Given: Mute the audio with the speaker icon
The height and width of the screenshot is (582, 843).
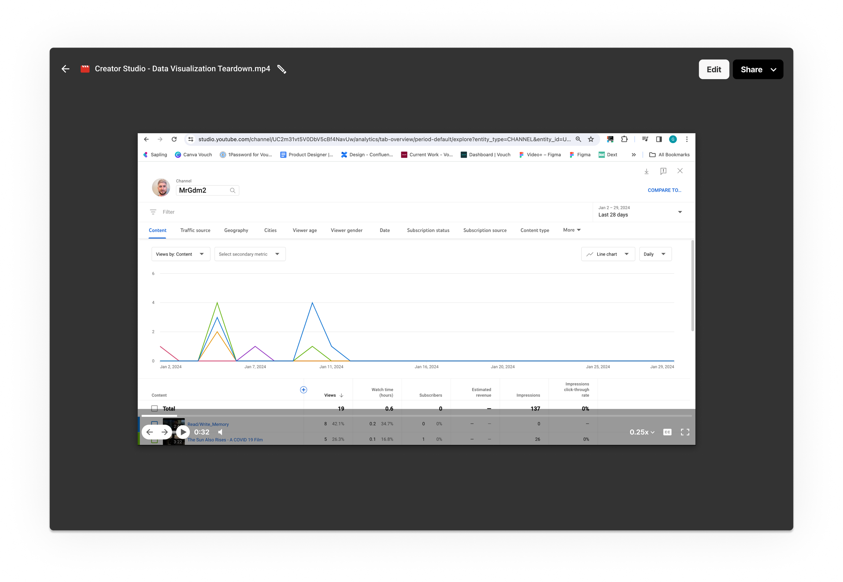Looking at the screenshot, I should (x=220, y=432).
